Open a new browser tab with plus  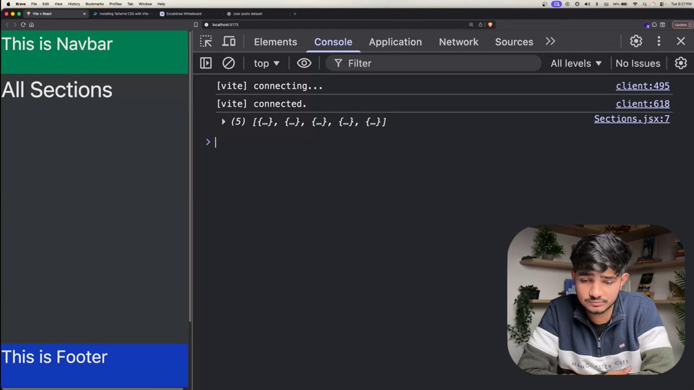pos(295,13)
